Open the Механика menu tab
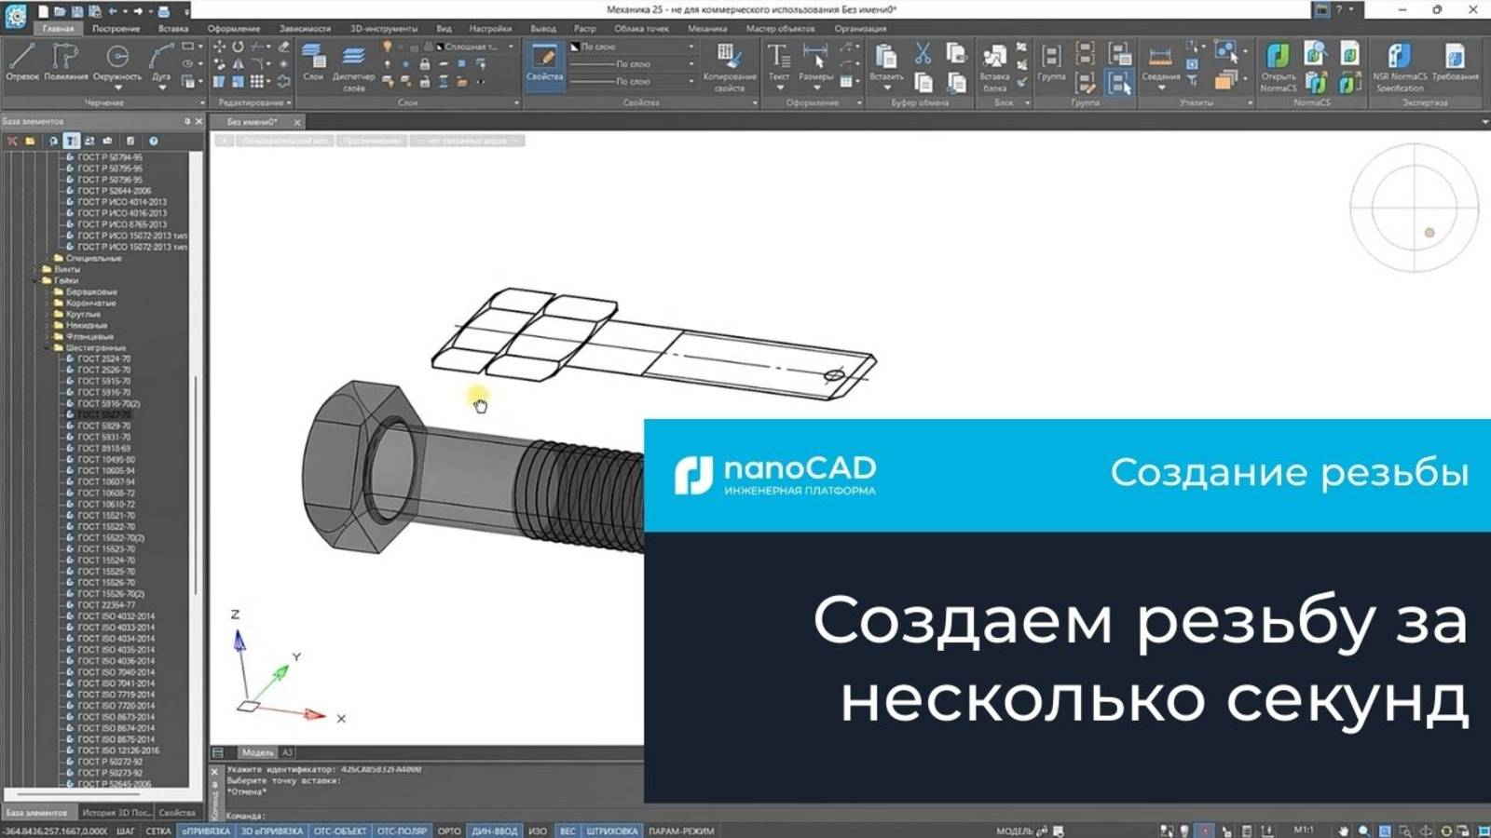Screen dimensions: 1491x838 [x=707, y=28]
